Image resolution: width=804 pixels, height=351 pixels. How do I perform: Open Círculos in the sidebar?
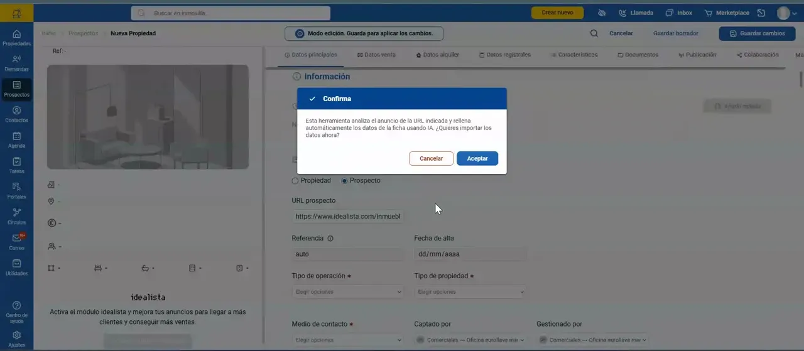pos(16,217)
